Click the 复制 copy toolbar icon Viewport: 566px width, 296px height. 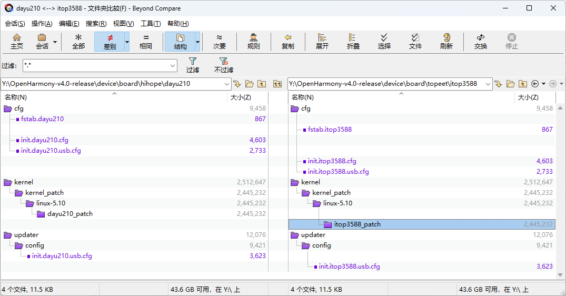click(x=287, y=42)
